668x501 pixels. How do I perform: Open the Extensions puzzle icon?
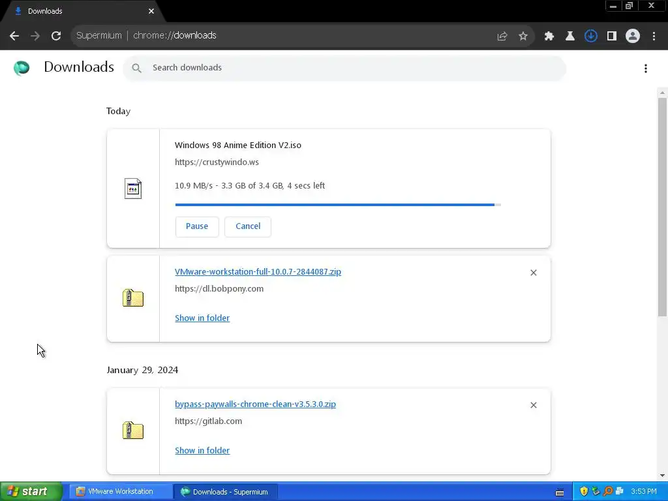tap(549, 37)
